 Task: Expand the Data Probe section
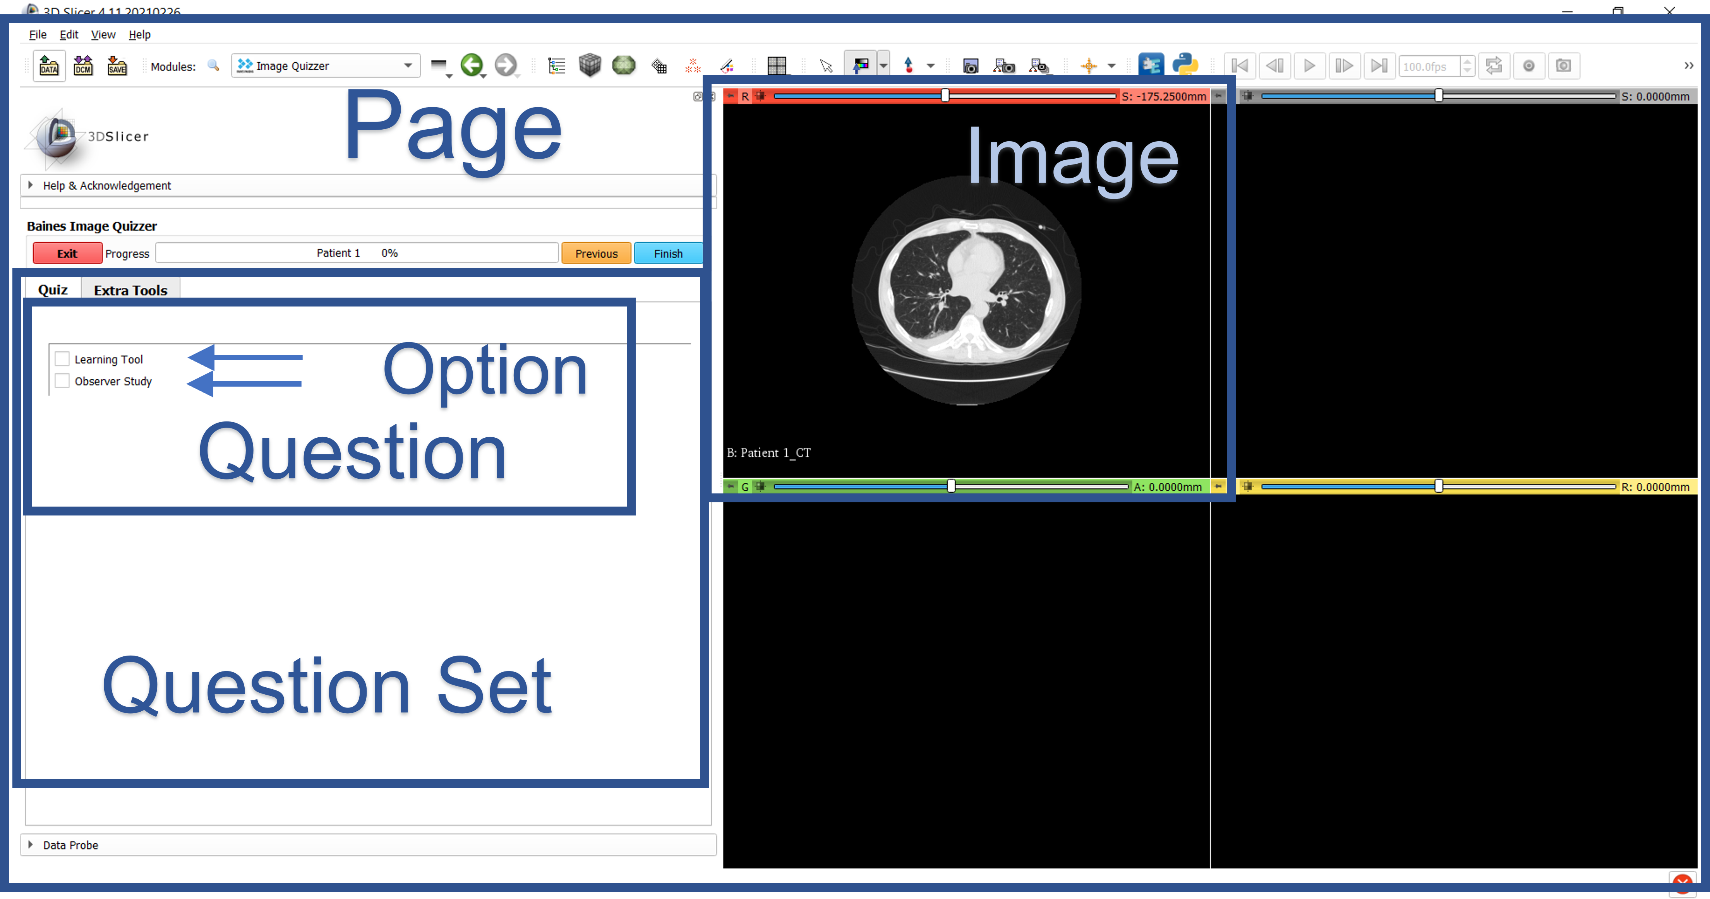(x=31, y=845)
